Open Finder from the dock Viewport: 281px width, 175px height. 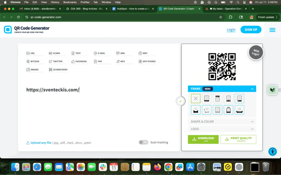[x=15, y=167]
